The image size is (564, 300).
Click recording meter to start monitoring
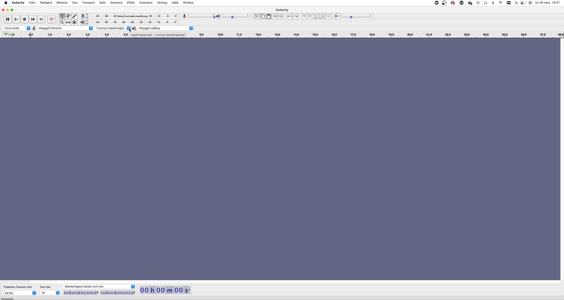pos(132,16)
